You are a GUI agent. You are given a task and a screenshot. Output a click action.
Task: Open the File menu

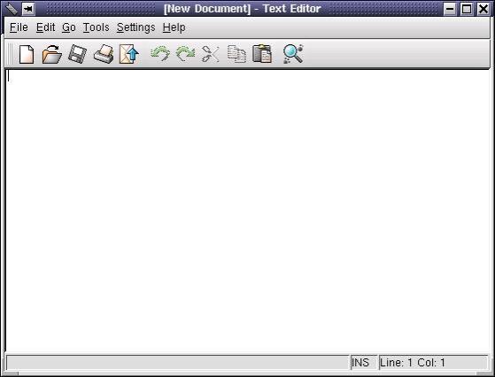coord(19,27)
